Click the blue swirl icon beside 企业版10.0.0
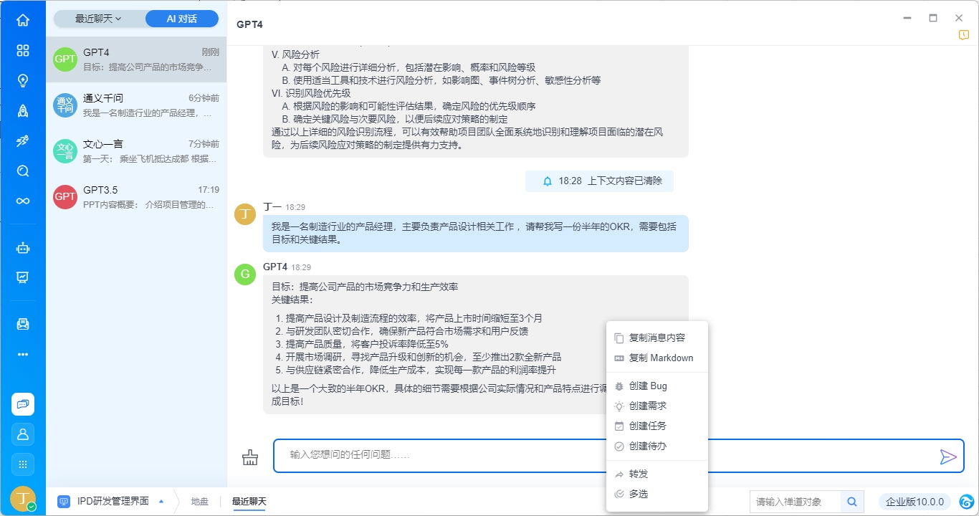Image resolution: width=979 pixels, height=516 pixels. [967, 502]
